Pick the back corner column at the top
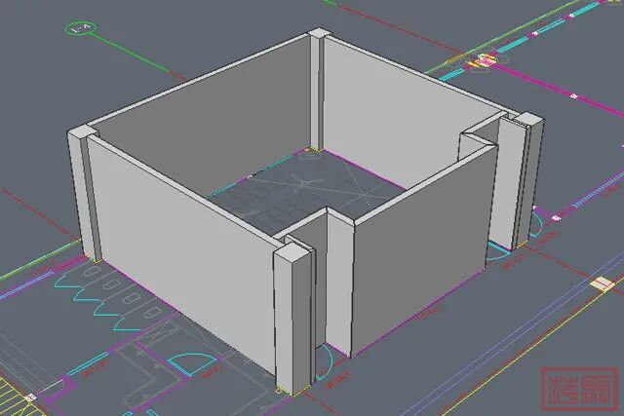 pyautogui.click(x=319, y=90)
